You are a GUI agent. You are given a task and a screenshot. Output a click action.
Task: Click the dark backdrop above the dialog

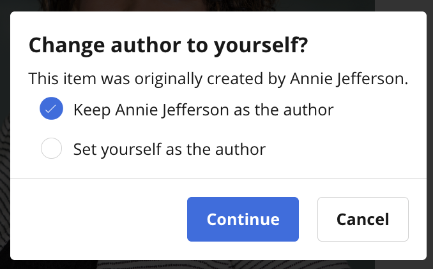click(x=216, y=5)
